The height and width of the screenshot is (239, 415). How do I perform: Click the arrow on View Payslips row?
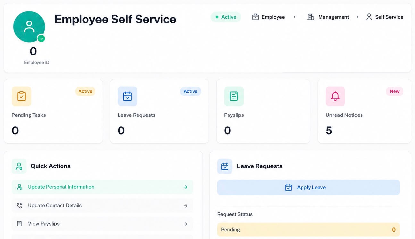coord(186,224)
